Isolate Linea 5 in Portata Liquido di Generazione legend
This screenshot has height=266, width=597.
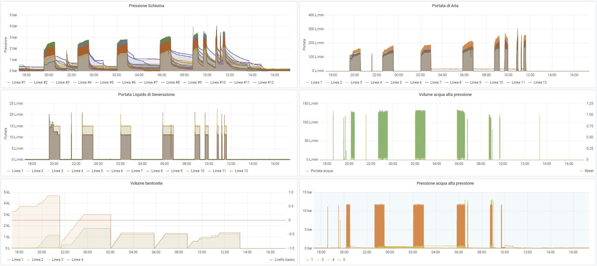97,171
